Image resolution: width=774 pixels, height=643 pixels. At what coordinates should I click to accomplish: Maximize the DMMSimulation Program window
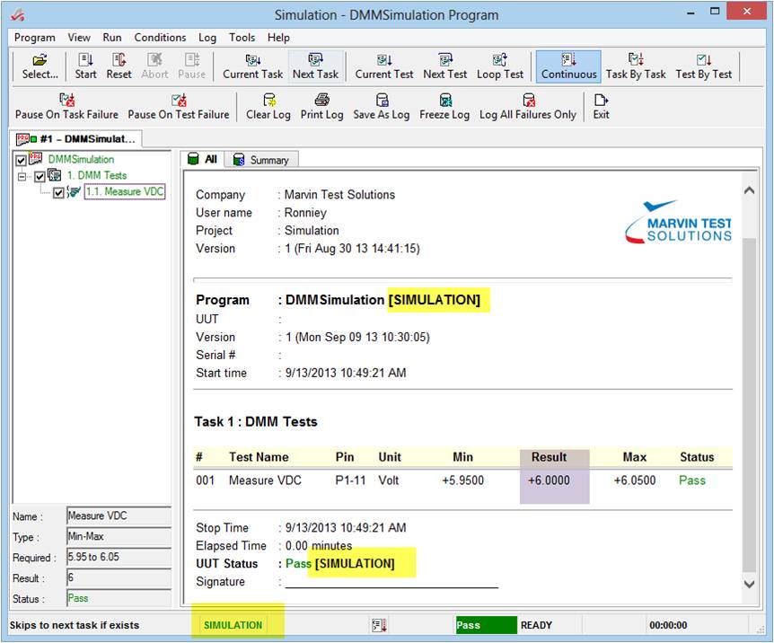pyautogui.click(x=714, y=12)
